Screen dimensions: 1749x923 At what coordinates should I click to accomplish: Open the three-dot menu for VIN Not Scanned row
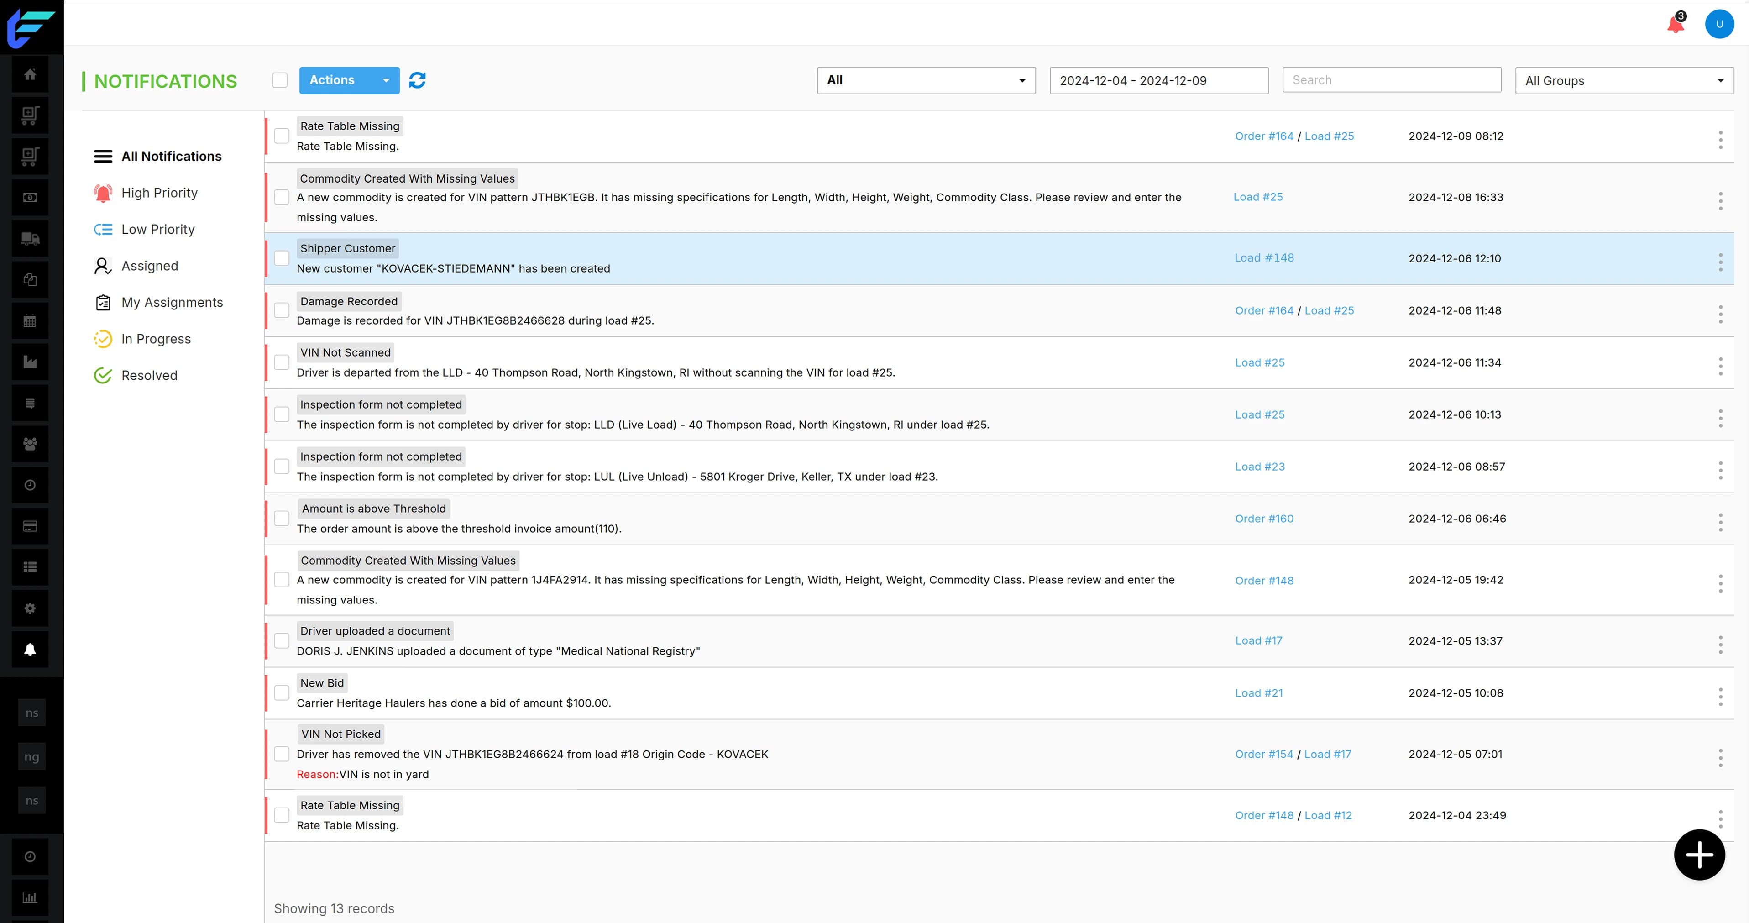click(1721, 366)
